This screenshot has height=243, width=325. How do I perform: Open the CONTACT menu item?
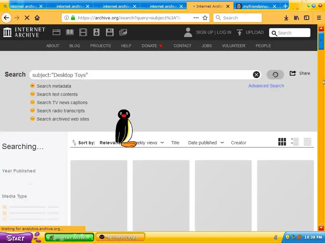(182, 46)
